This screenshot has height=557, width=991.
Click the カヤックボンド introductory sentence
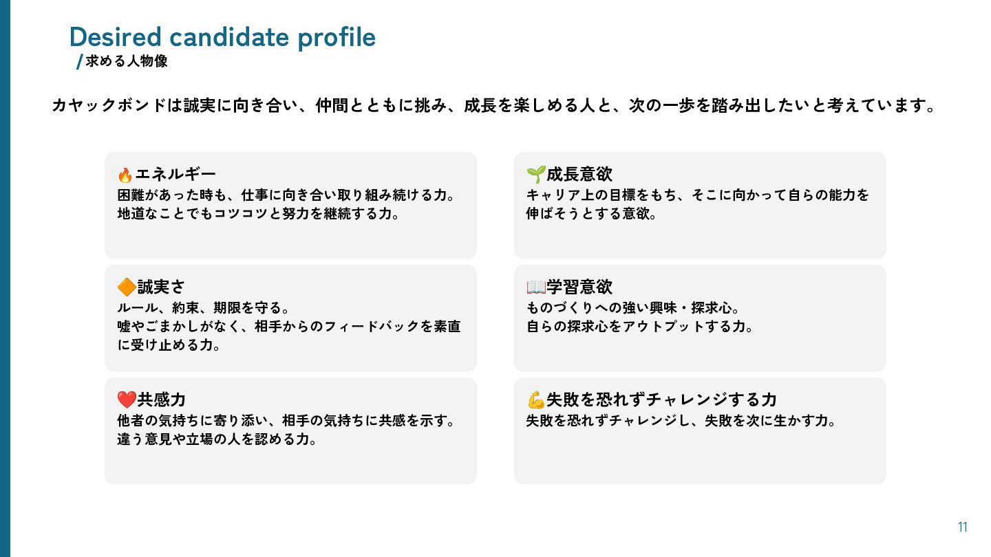tap(493, 106)
